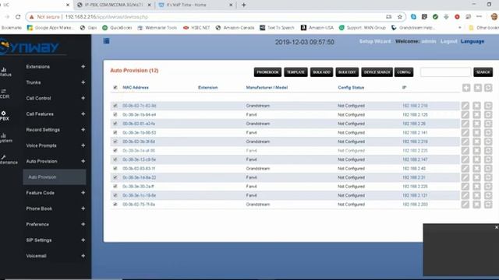Expand the Feature Code menu with its plus
Screen dimensions: 499x280
pos(83,193)
